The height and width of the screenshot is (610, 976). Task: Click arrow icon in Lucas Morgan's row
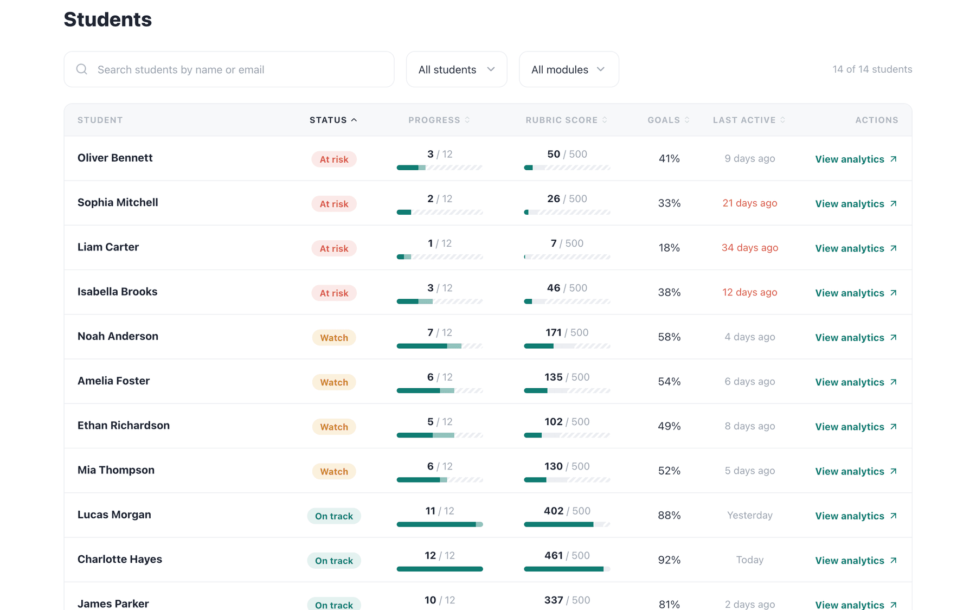(x=894, y=516)
